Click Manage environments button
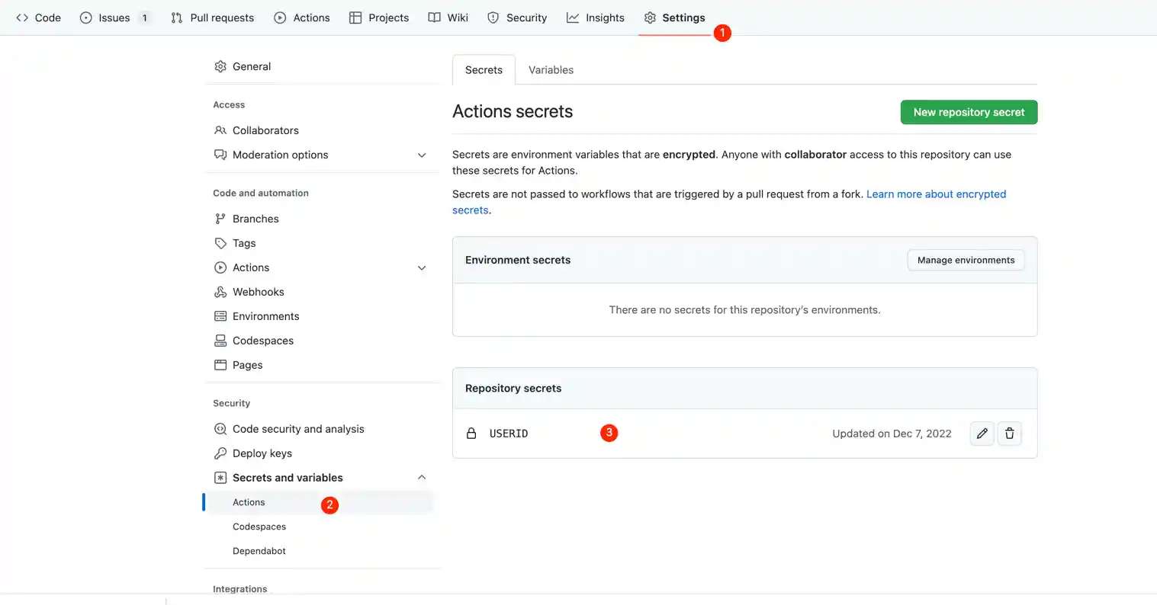 click(966, 260)
